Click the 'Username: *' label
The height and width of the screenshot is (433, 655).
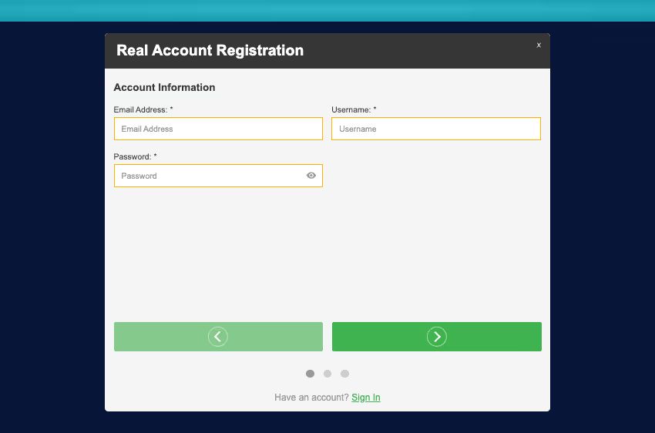click(x=354, y=110)
